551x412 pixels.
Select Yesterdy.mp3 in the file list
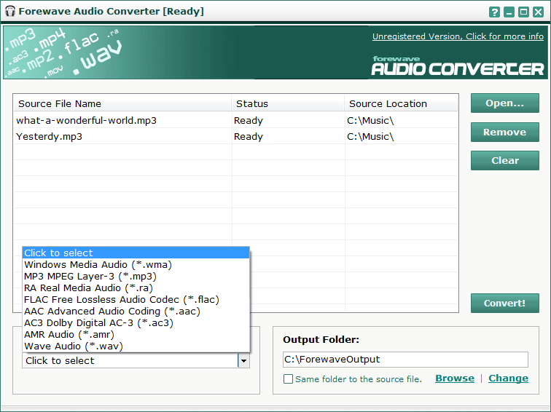click(x=50, y=137)
